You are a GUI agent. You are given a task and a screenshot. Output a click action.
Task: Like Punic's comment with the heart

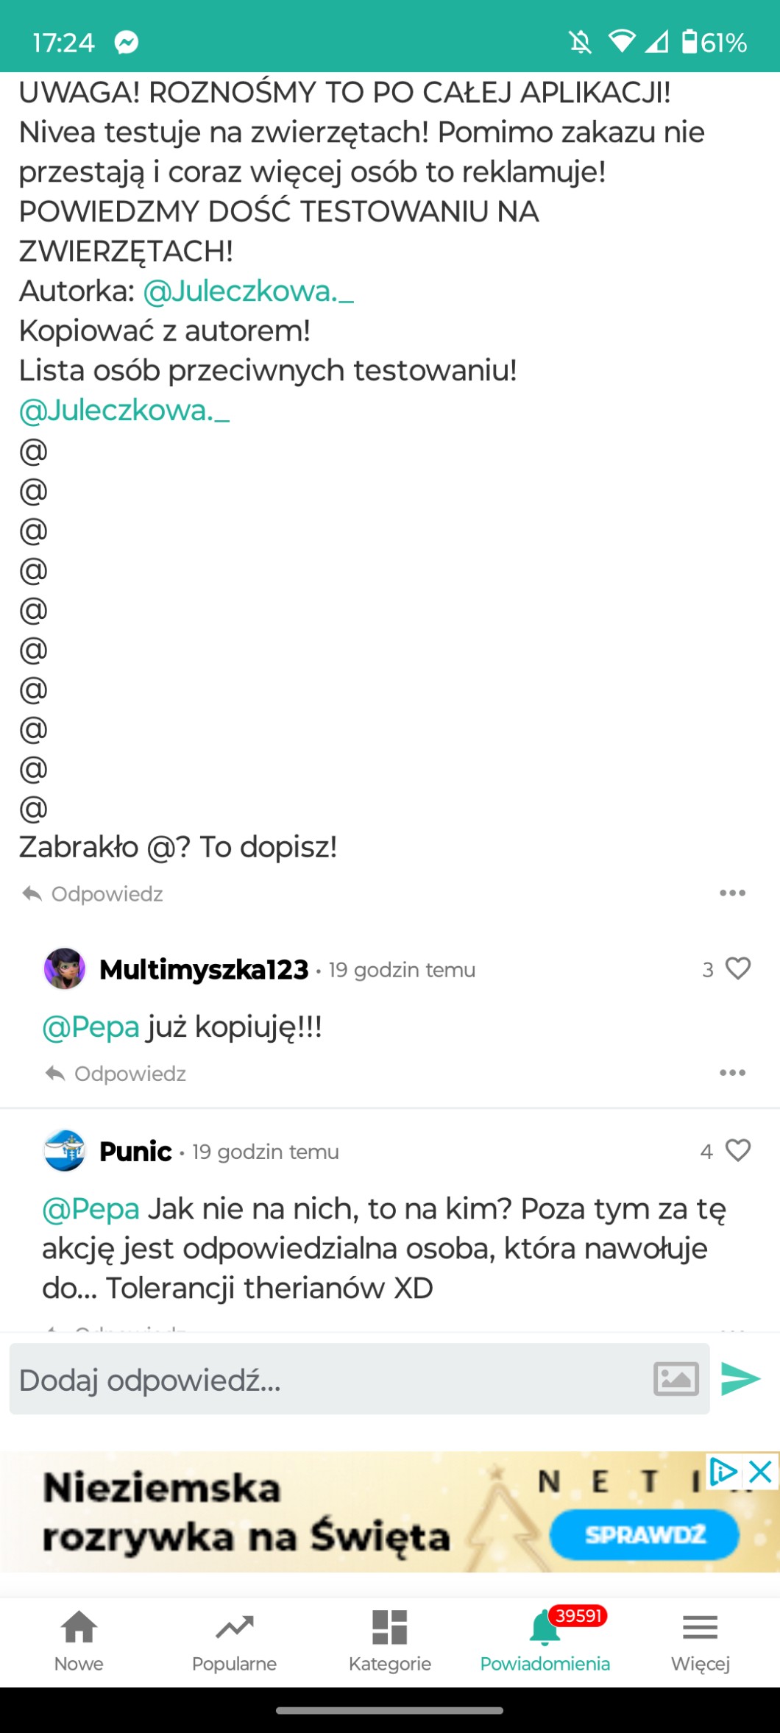tap(738, 1150)
